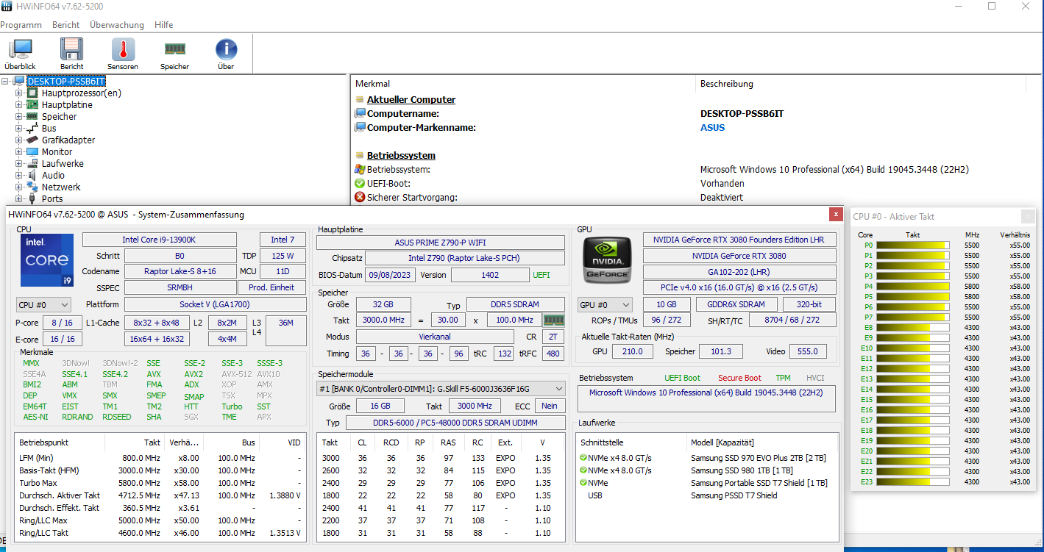Screen dimensions: 1044x552
Task: Click the P4 core clock bar
Action: tap(912, 287)
